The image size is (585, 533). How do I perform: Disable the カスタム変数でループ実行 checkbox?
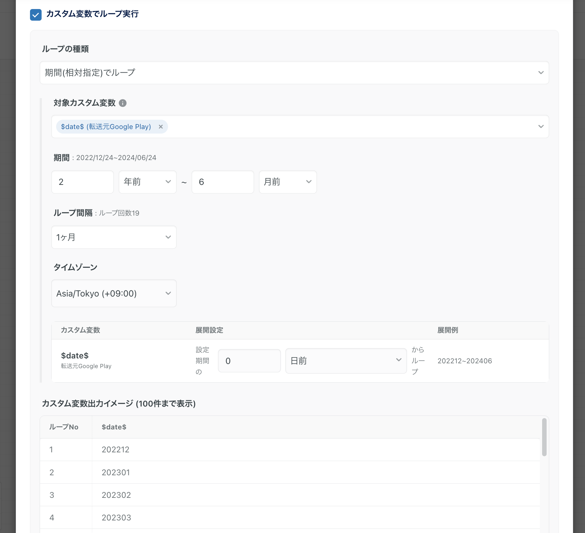pyautogui.click(x=35, y=14)
